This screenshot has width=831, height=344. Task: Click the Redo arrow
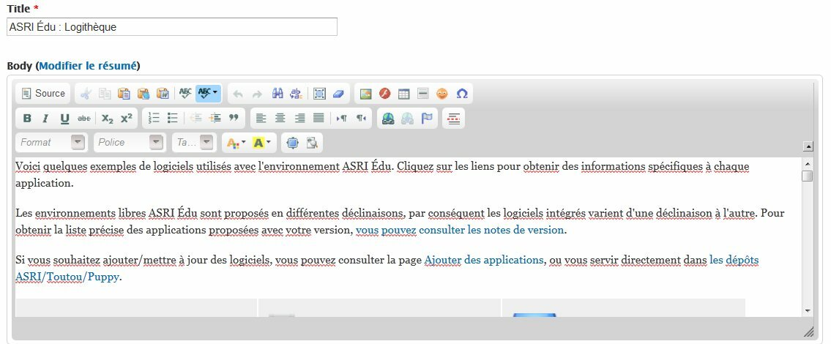click(x=257, y=94)
